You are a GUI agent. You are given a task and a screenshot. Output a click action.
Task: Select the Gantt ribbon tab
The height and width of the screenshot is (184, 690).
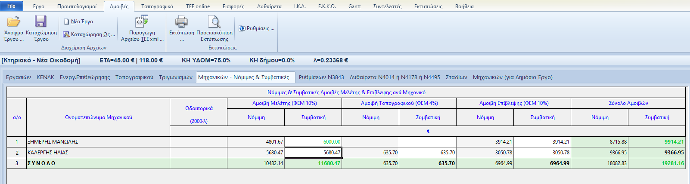354,6
